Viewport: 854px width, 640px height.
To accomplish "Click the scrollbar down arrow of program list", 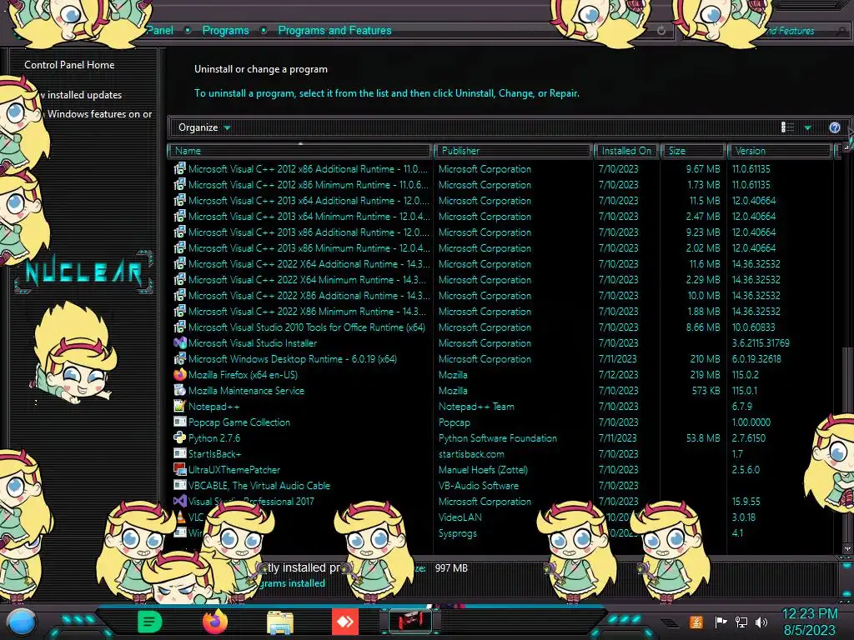I will pyautogui.click(x=847, y=549).
